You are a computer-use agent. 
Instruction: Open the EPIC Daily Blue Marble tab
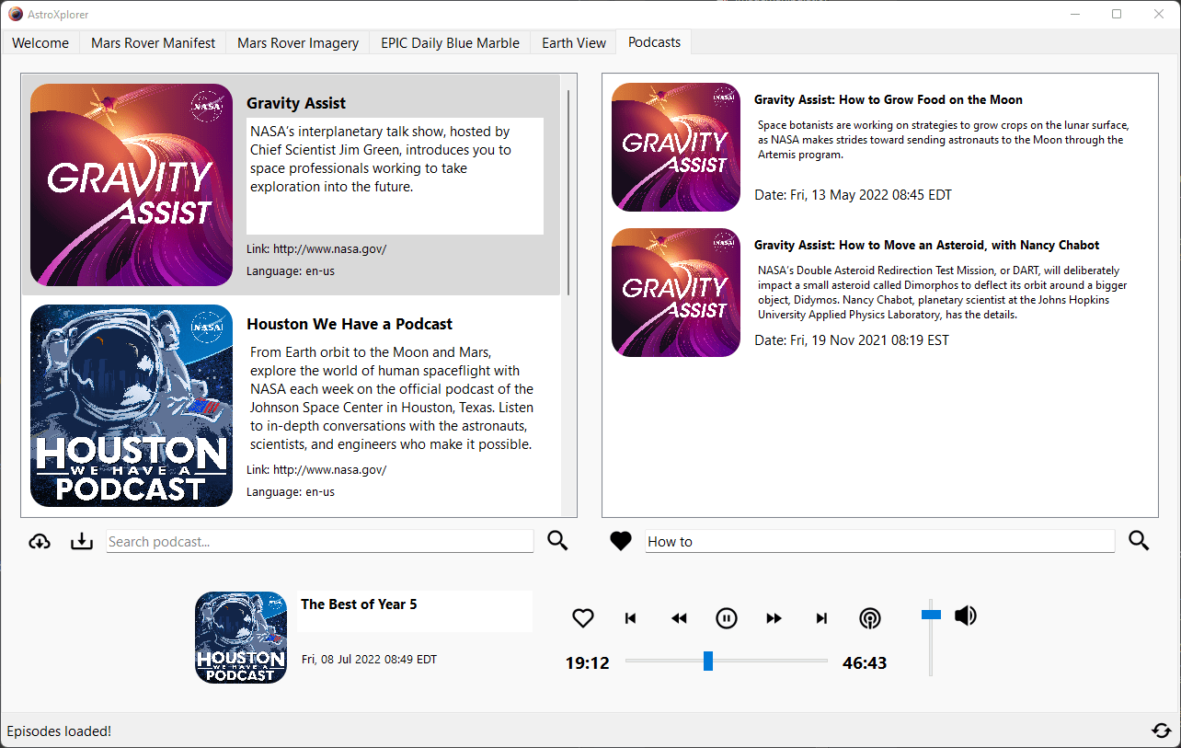pos(450,42)
